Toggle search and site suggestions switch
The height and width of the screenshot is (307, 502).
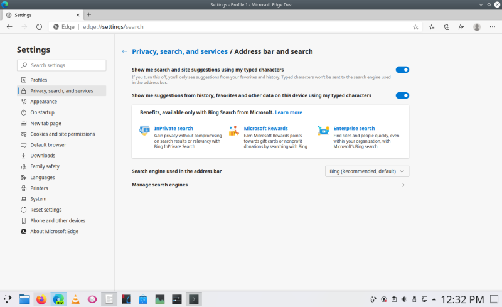coord(402,70)
